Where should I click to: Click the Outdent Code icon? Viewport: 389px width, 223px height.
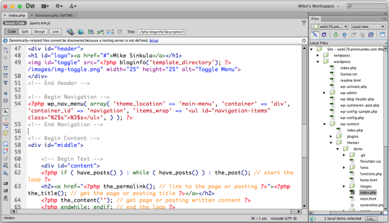click(5, 191)
